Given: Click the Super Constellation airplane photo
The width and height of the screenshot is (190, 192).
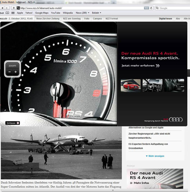Looking at the screenshot, I should tap(61, 153).
